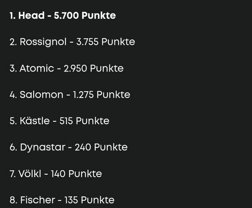The height and width of the screenshot is (208, 252).
Task: Select the Völkl ranking entry
Action: tap(56, 174)
